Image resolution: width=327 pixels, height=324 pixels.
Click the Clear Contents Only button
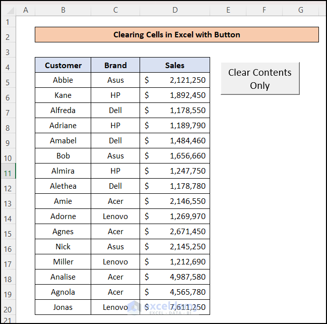pos(260,79)
